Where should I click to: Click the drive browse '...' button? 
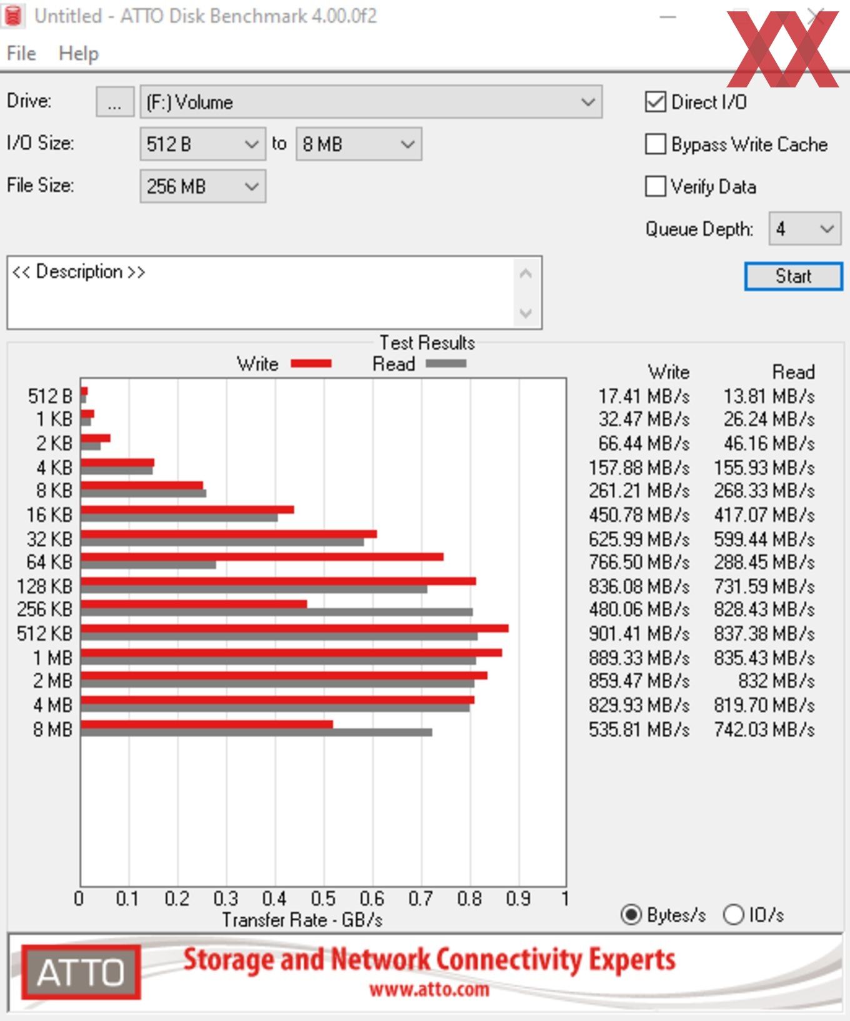pos(115,102)
